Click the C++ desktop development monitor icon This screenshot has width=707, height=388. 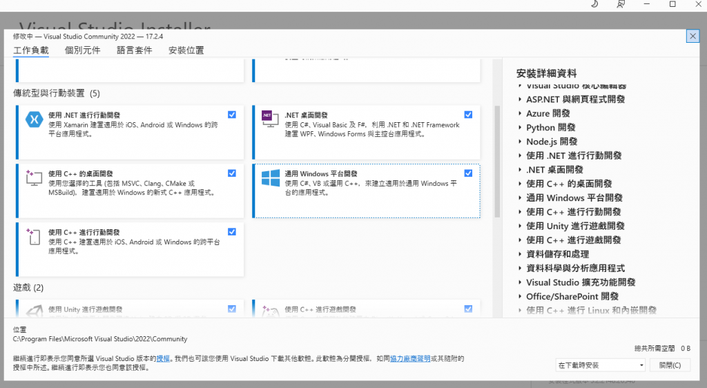pos(34,177)
